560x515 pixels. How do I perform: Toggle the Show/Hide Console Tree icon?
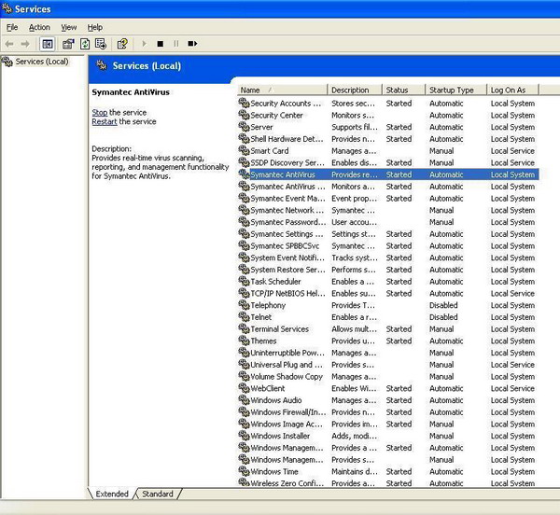click(x=48, y=44)
